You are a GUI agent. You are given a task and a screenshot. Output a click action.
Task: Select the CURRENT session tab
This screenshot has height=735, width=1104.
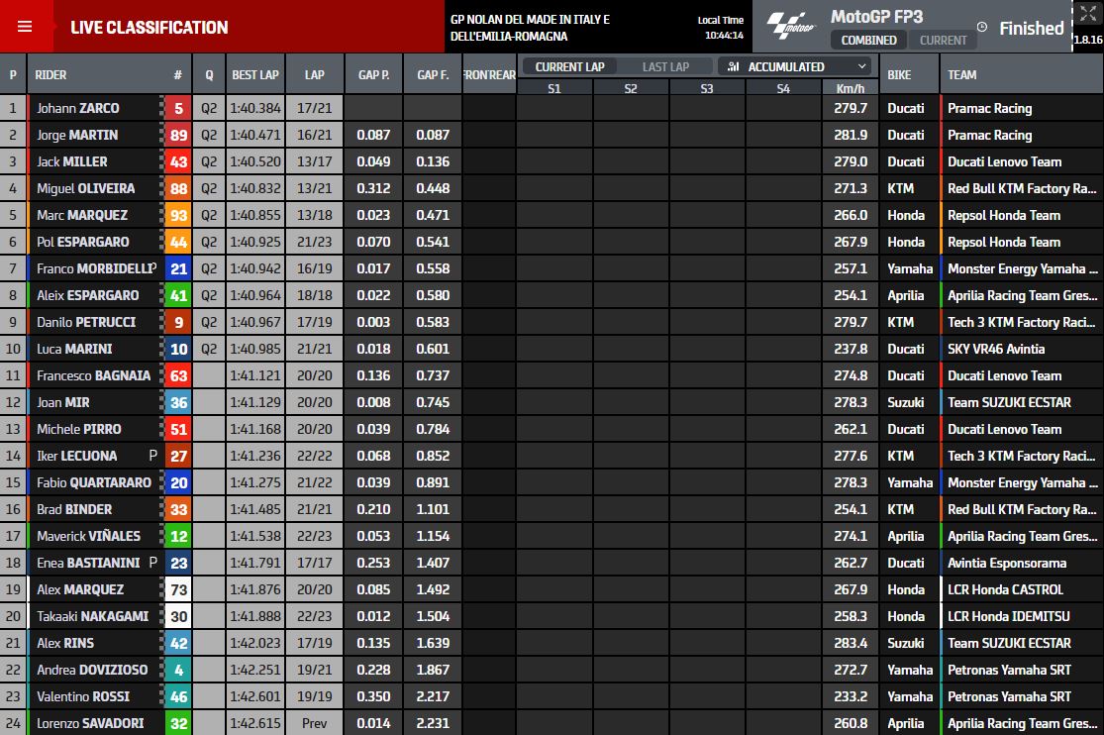pyautogui.click(x=943, y=41)
